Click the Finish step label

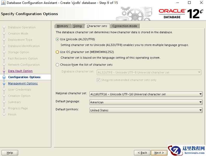(12, 114)
